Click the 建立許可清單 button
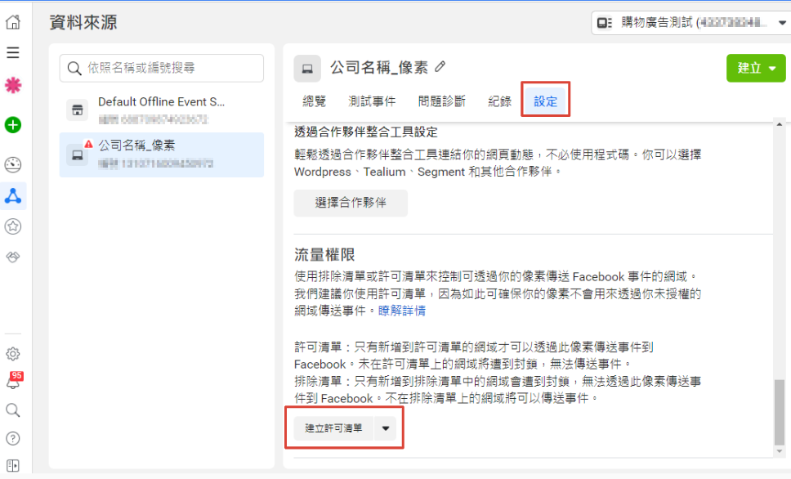 coord(333,428)
